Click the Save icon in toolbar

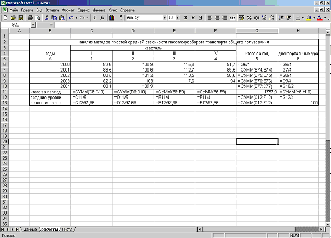coord(21,17)
